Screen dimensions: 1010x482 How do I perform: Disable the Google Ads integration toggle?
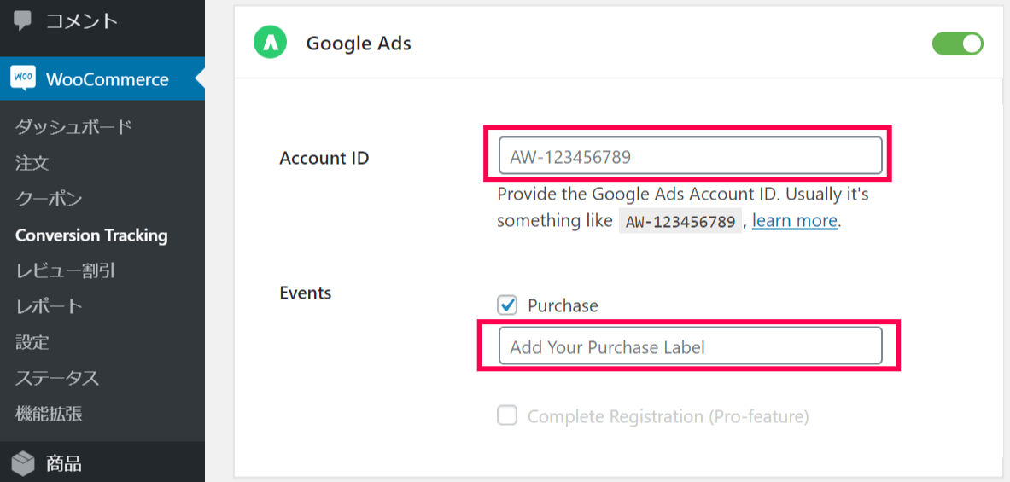[x=957, y=44]
